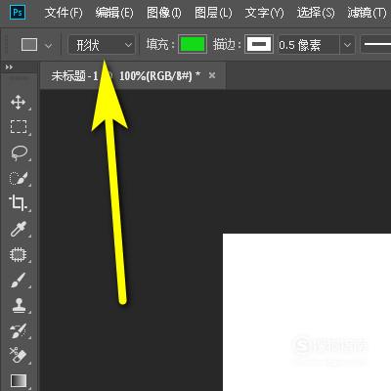
Task: Open the 图像(I) menu
Action: tap(164, 13)
